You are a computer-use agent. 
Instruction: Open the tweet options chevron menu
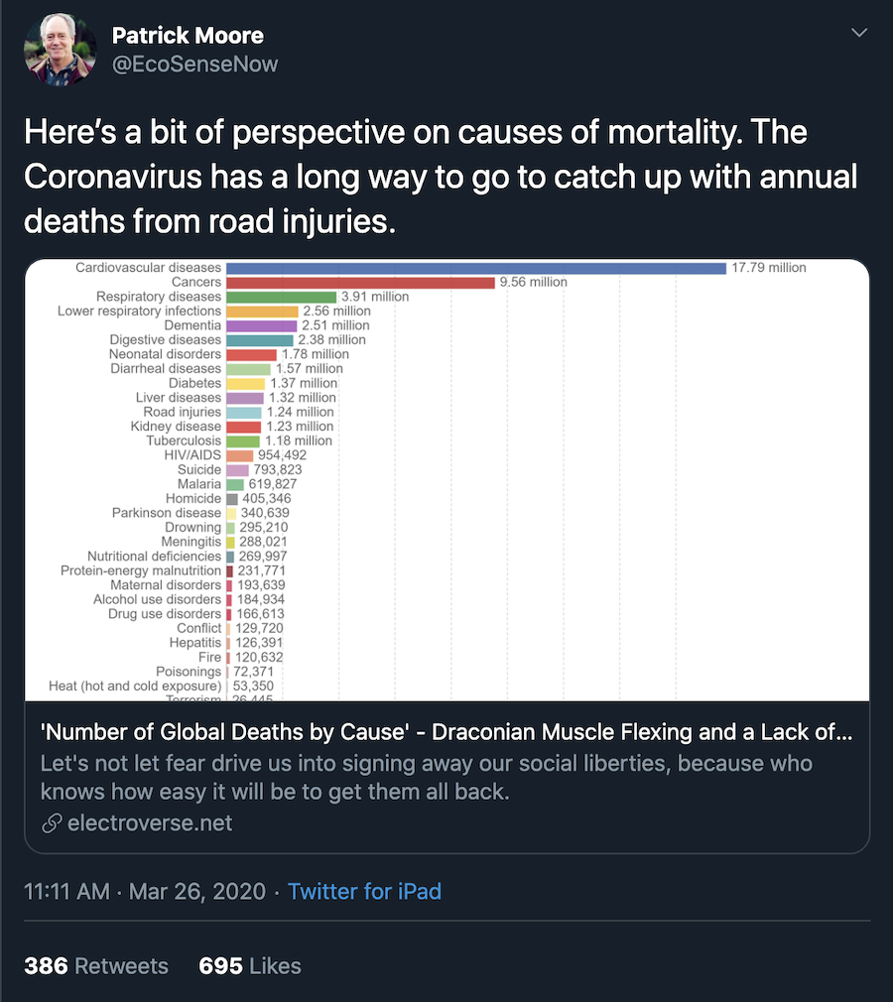[859, 33]
